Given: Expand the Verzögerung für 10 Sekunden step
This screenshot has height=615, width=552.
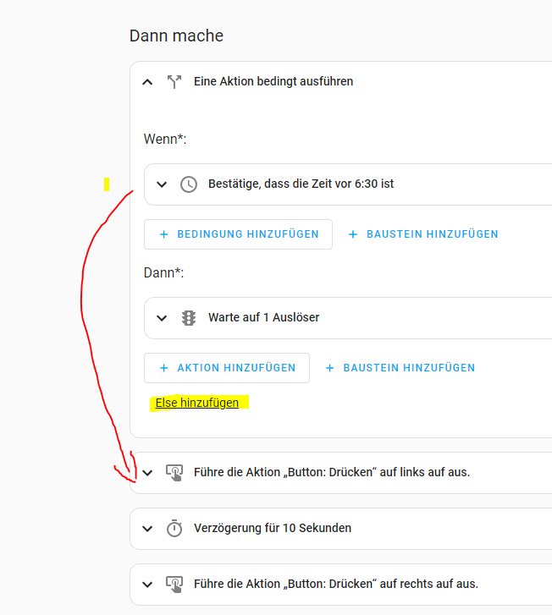Looking at the screenshot, I should pos(147,529).
